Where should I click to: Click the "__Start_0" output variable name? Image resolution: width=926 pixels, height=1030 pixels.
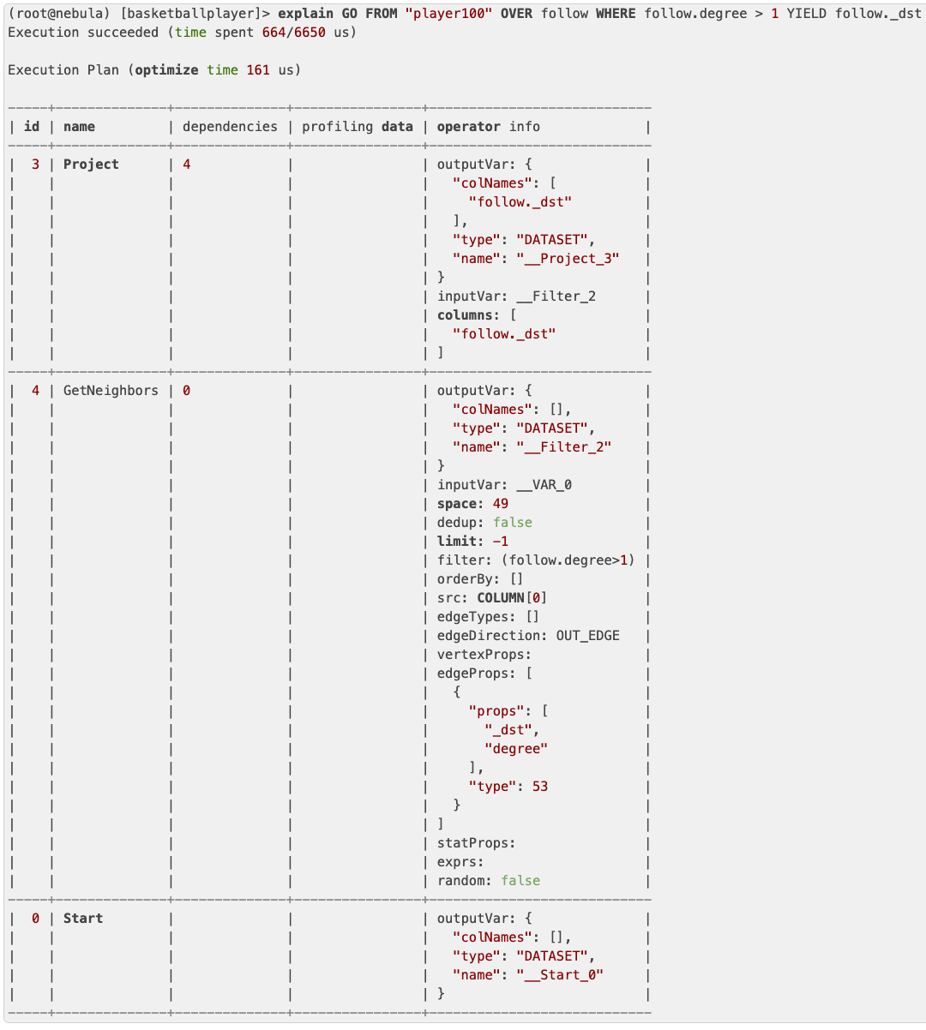point(560,975)
